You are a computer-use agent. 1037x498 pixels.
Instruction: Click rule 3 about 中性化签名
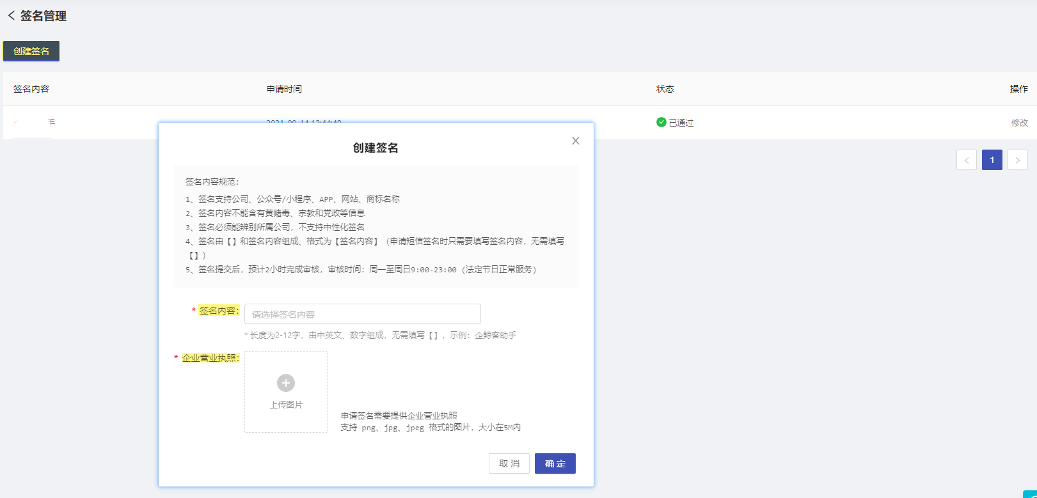(x=275, y=227)
